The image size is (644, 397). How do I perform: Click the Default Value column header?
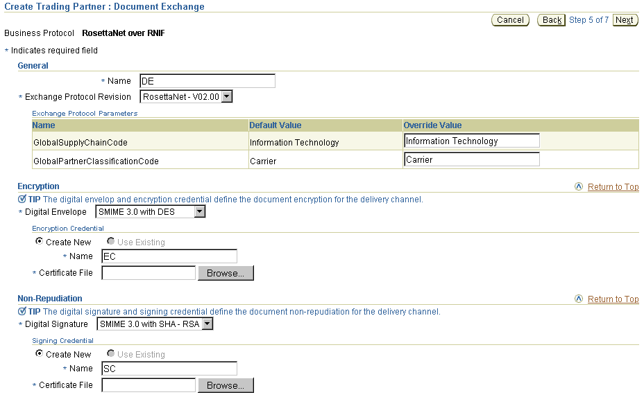276,125
